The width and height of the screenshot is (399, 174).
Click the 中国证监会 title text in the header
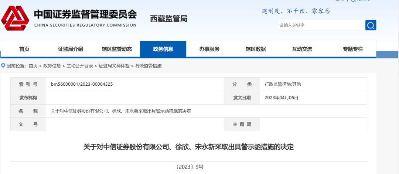(85, 14)
